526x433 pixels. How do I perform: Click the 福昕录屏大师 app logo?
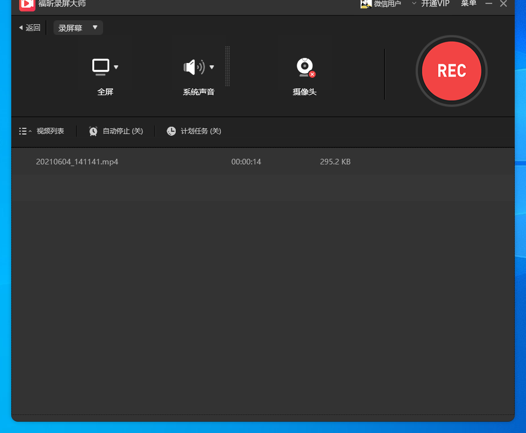click(27, 5)
